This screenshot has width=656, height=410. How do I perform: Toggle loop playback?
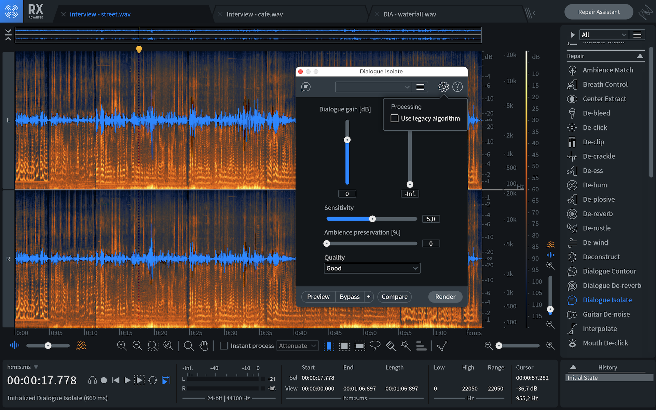[x=153, y=380]
